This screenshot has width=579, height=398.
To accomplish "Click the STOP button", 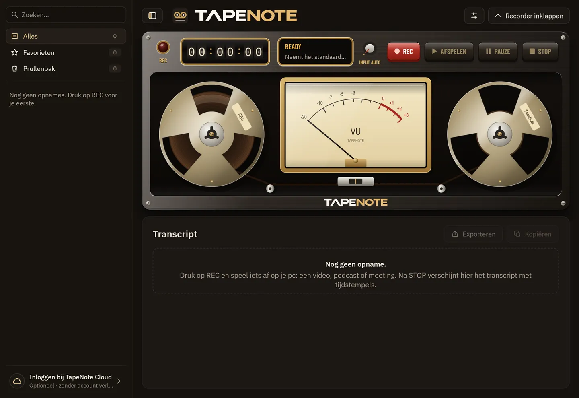I will (x=540, y=52).
